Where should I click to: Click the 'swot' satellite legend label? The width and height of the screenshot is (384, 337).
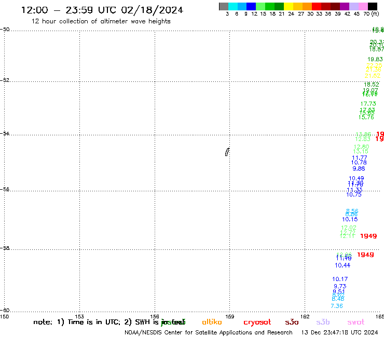[355, 322]
